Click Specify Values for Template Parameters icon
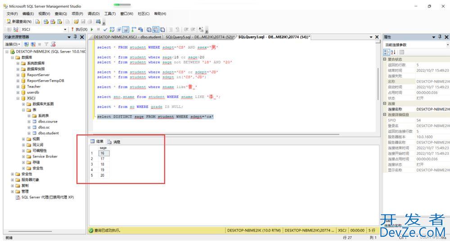This screenshot has height=242, width=450. tap(201, 29)
